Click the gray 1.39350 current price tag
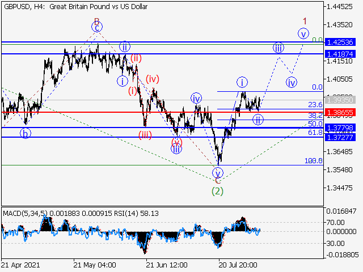This screenshot has width=363, height=272. 340,100
